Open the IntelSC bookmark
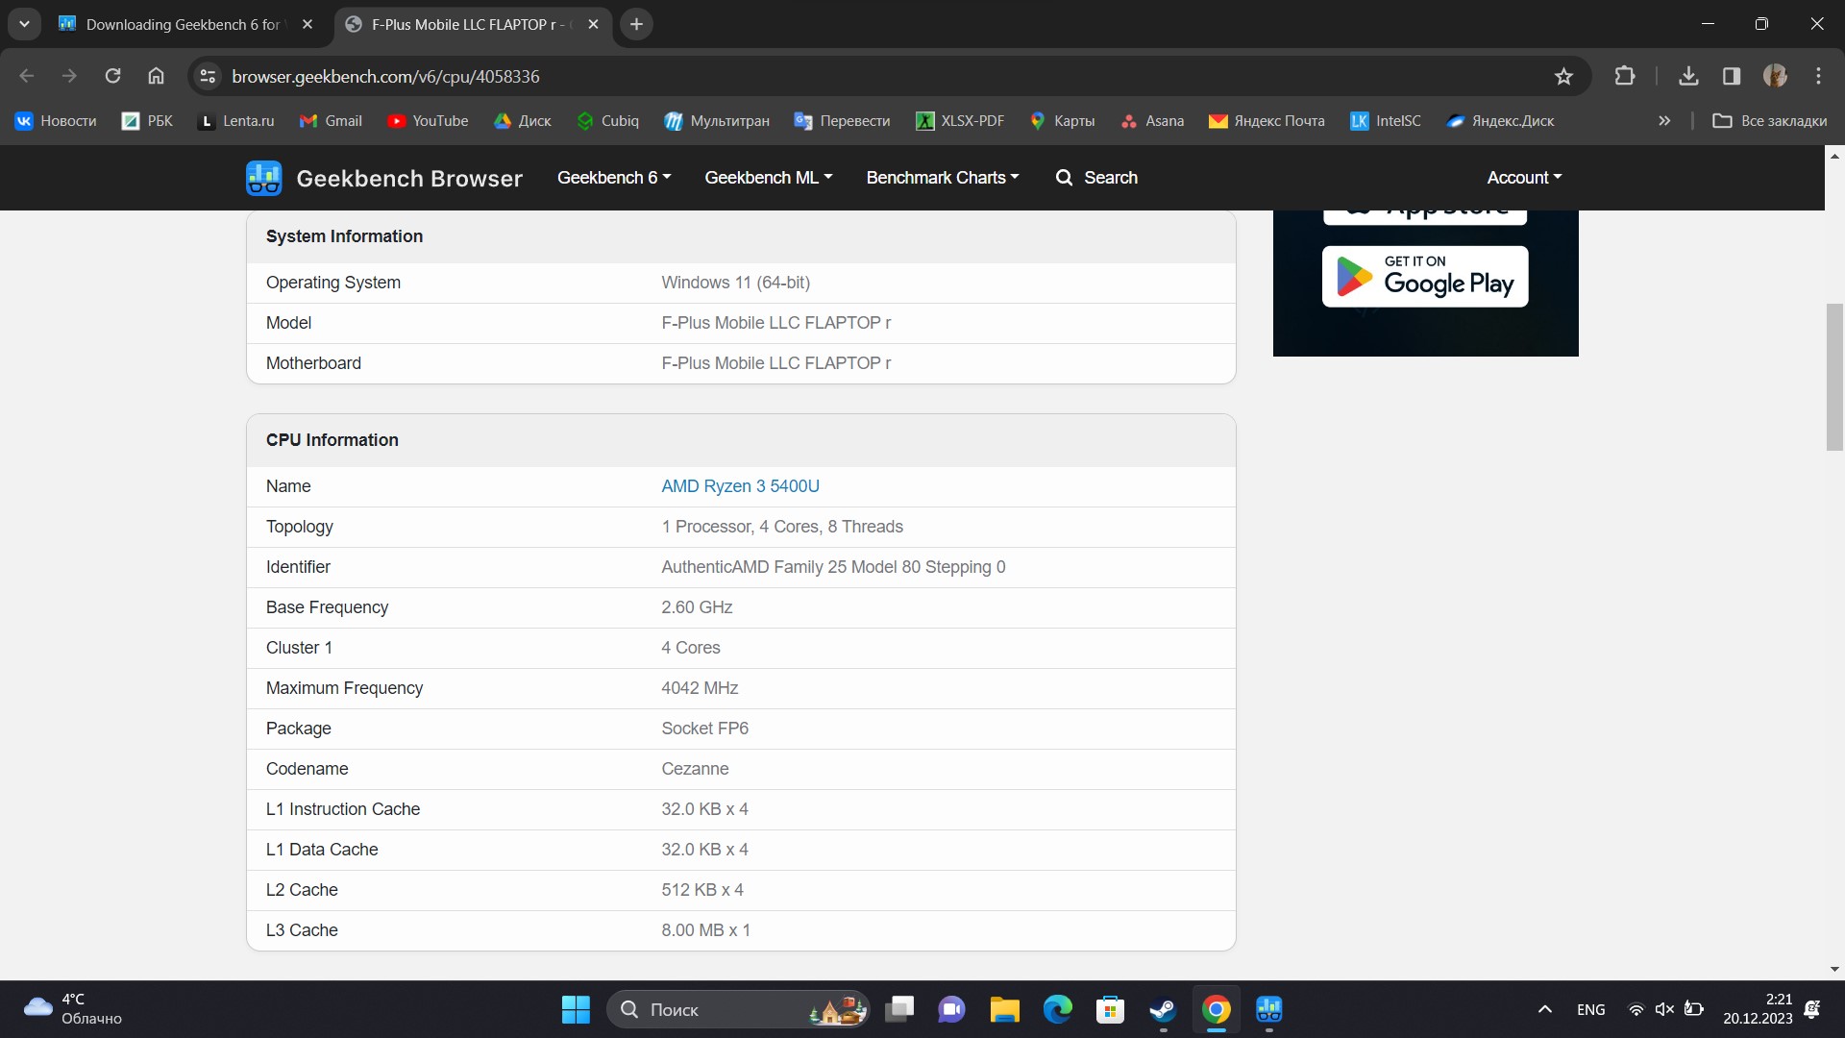This screenshot has height=1038, width=1845. [1385, 121]
